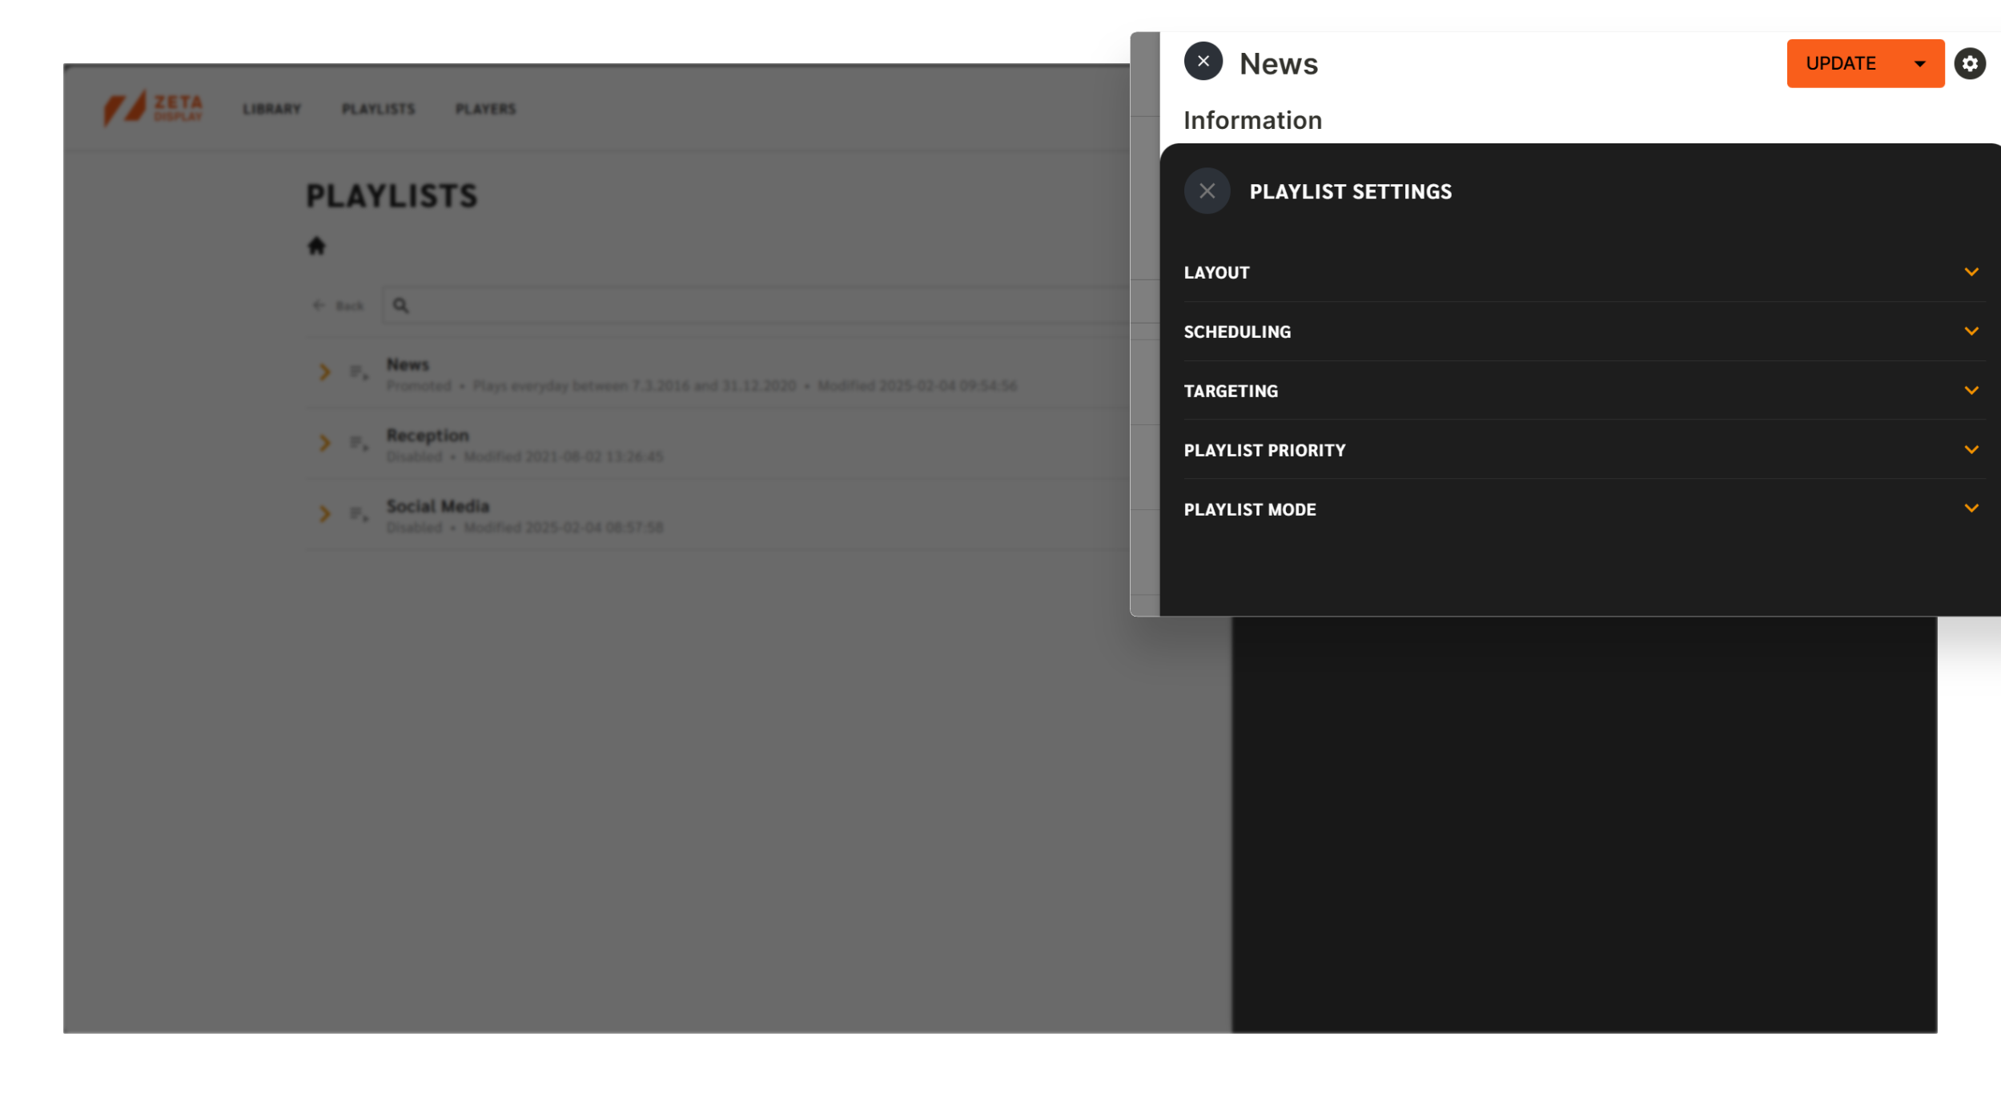Expand the News playlist row chevron

(x=324, y=372)
